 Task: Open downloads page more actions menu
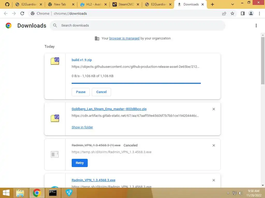(256, 26)
